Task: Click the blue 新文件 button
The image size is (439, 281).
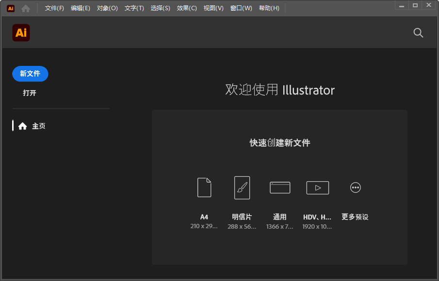Action: [30, 74]
